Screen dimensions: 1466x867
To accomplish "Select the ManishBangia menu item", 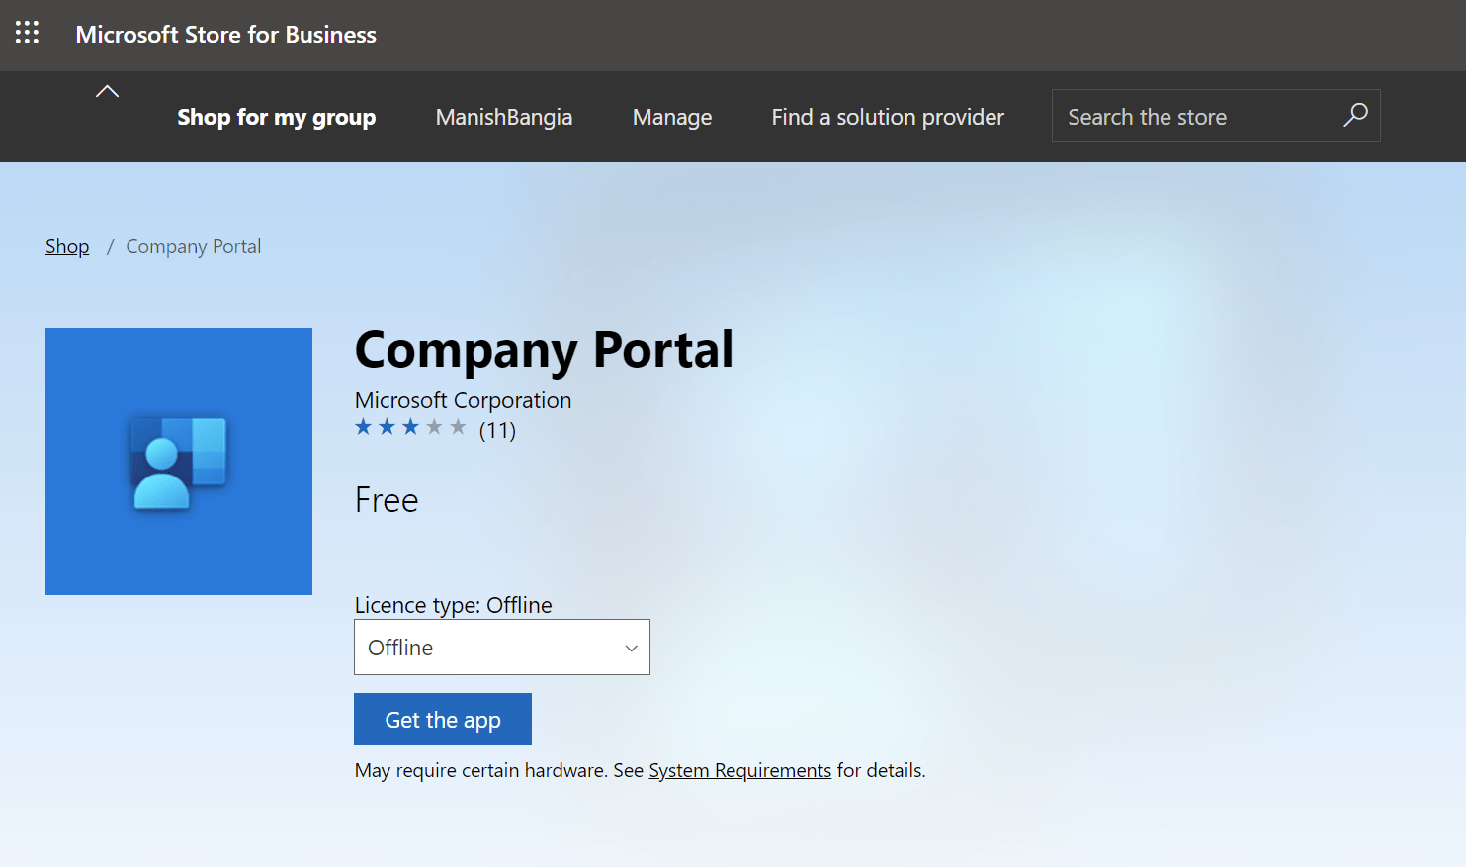I will point(503,116).
